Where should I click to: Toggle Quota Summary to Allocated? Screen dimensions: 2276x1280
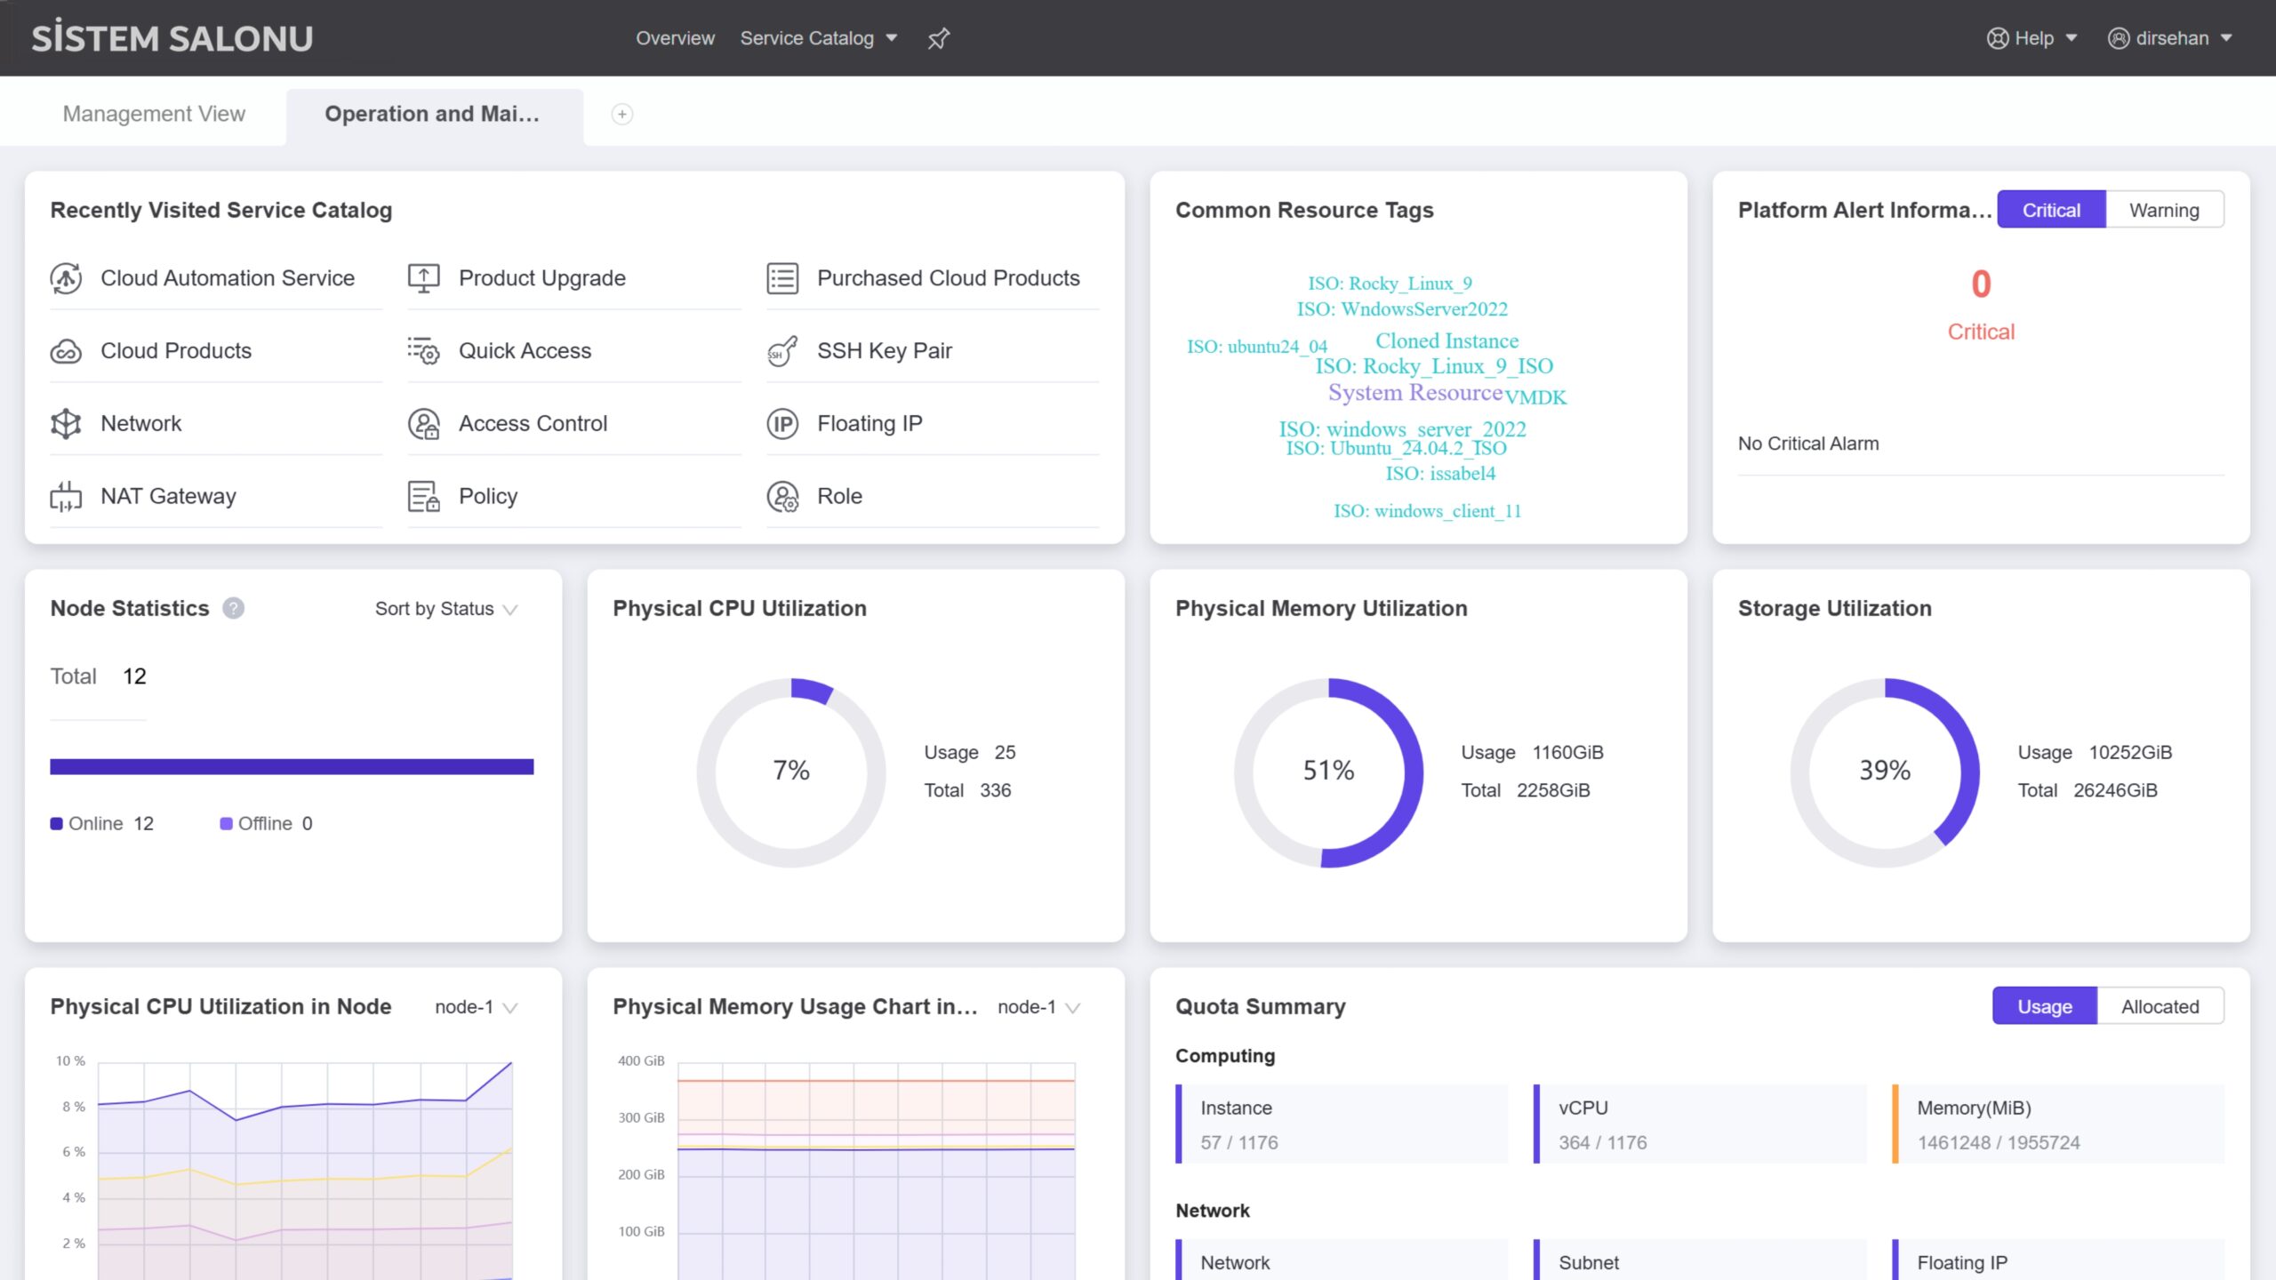2160,1006
